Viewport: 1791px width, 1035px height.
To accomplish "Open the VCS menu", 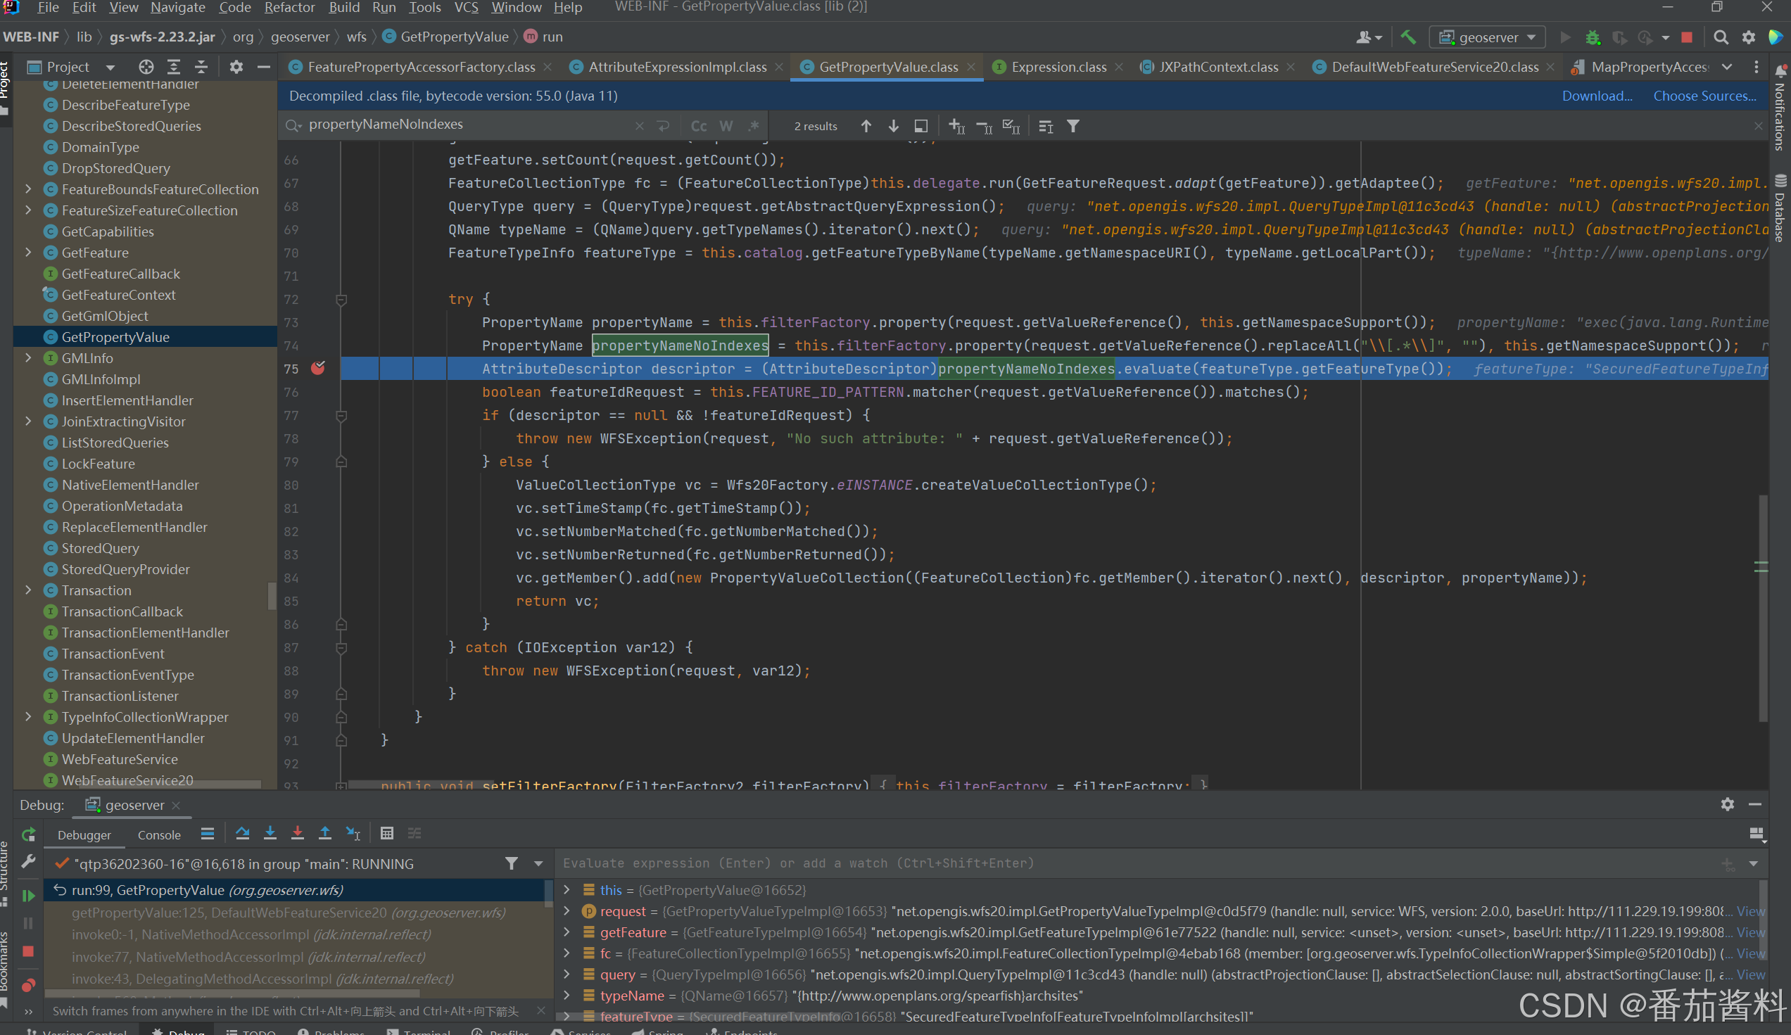I will (x=467, y=7).
